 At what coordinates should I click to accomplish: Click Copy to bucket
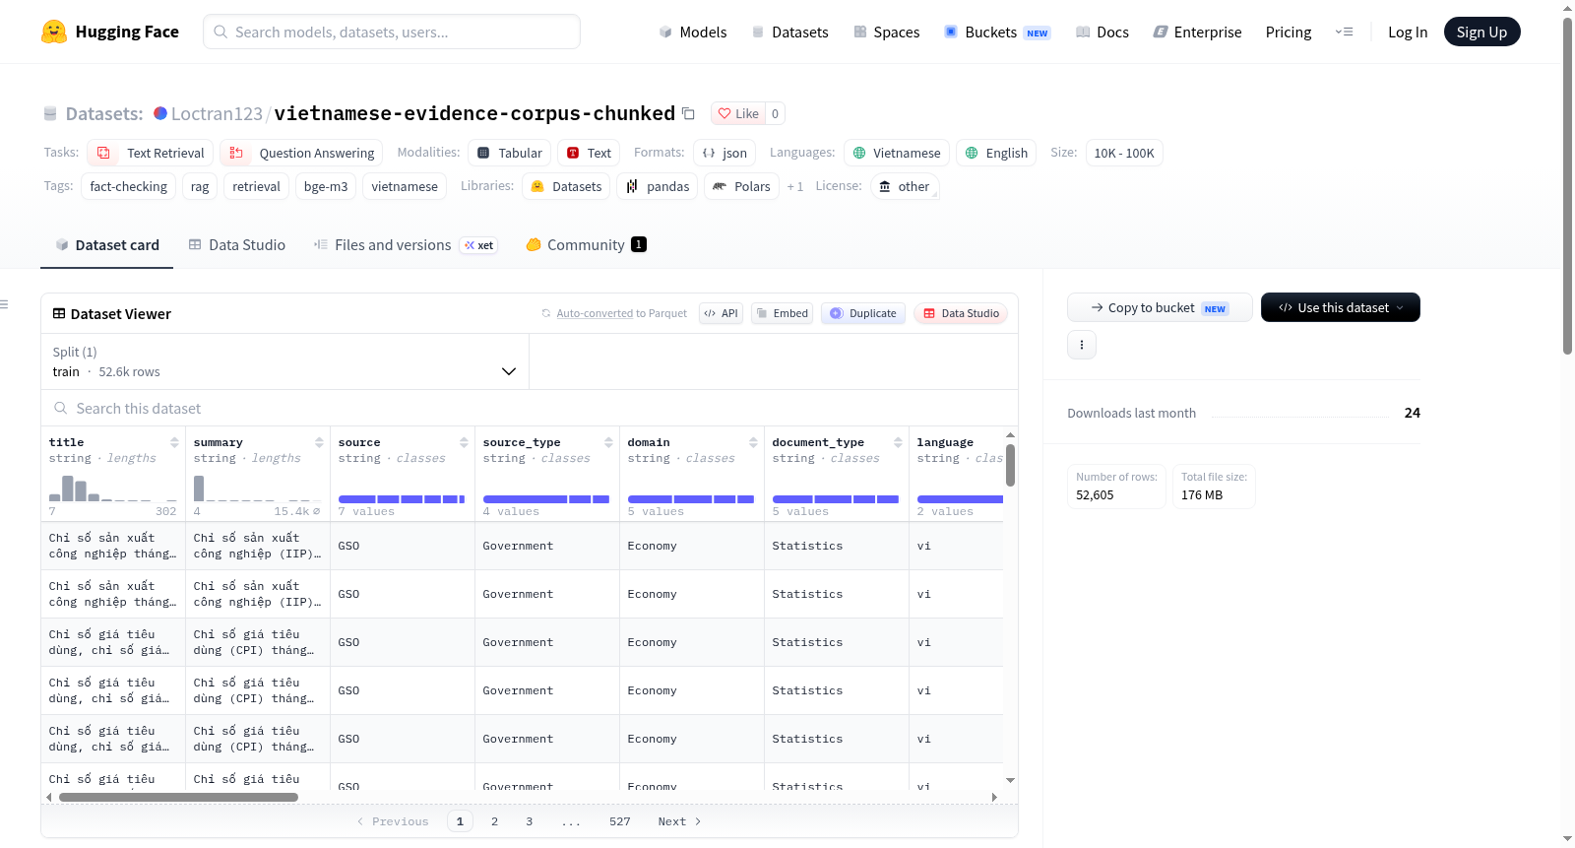[1160, 307]
